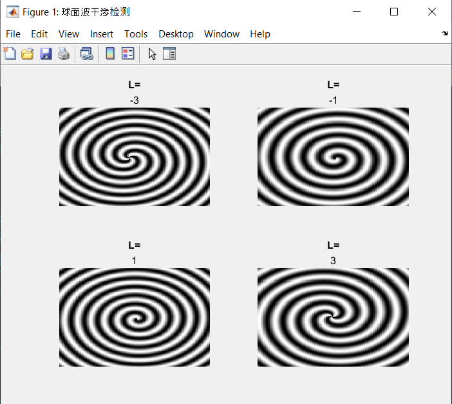Open the File menu

coord(14,34)
